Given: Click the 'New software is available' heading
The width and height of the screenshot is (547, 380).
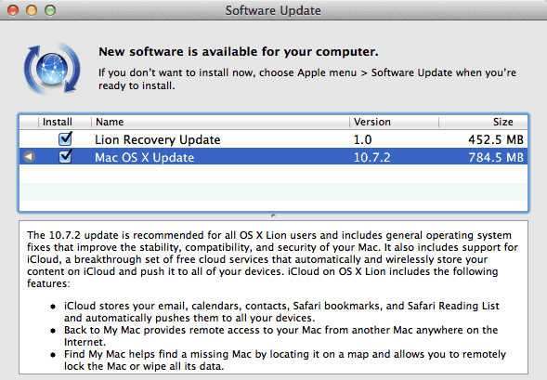Looking at the screenshot, I should click(x=239, y=52).
